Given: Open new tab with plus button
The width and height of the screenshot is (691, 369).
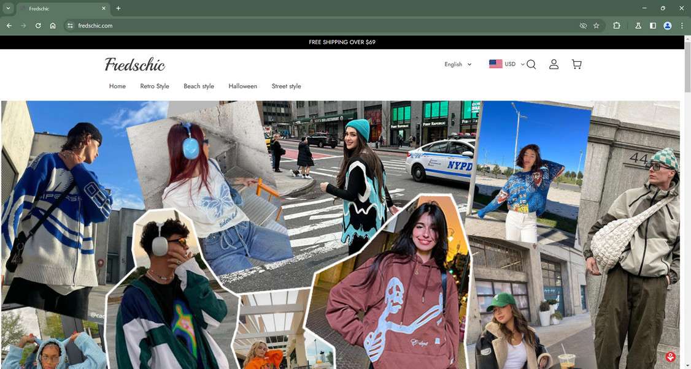Looking at the screenshot, I should 118,9.
